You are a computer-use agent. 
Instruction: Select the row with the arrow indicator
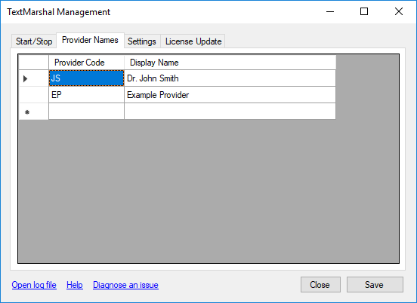click(x=34, y=78)
